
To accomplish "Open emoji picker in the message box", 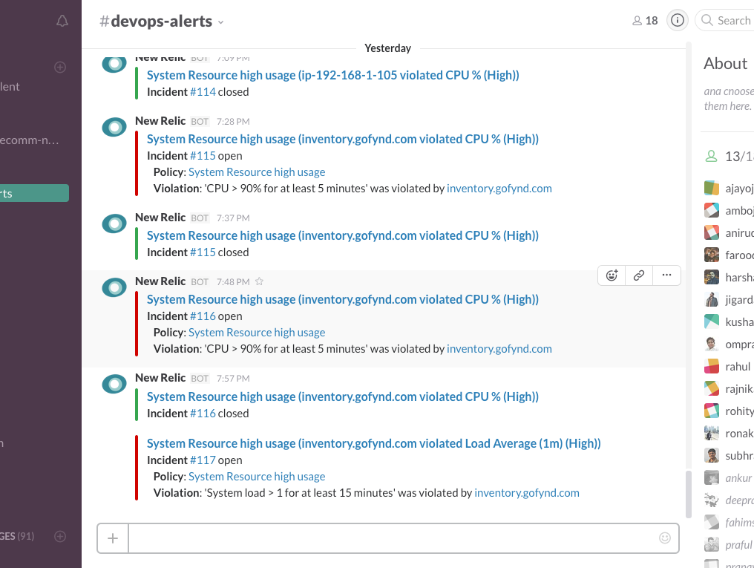I will click(665, 538).
